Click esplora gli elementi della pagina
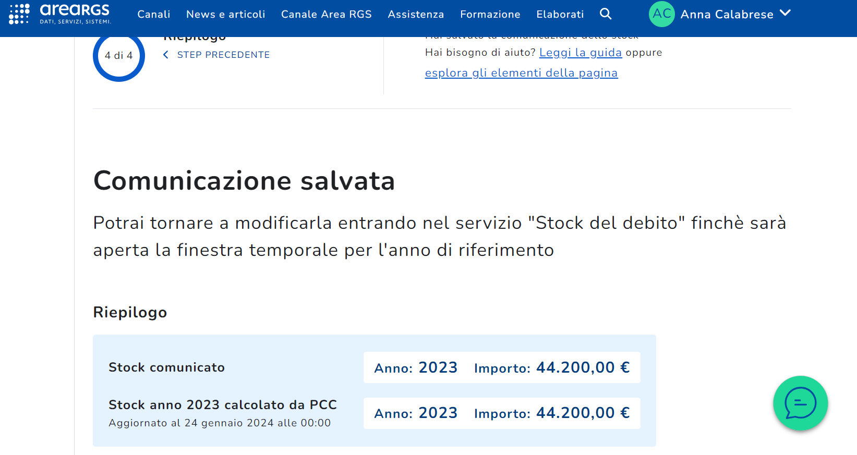 point(521,73)
